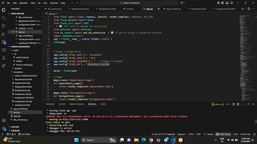Image resolution: width=257 pixels, height=144 pixels.
Task: Click Live Share in status bar
Action: [24, 134]
